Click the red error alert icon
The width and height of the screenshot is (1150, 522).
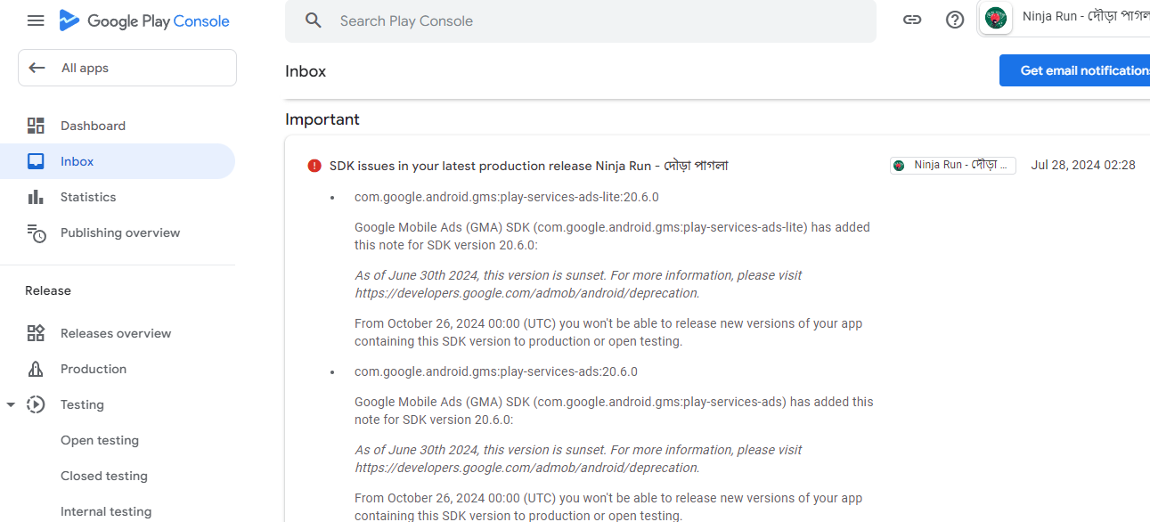pyautogui.click(x=314, y=166)
